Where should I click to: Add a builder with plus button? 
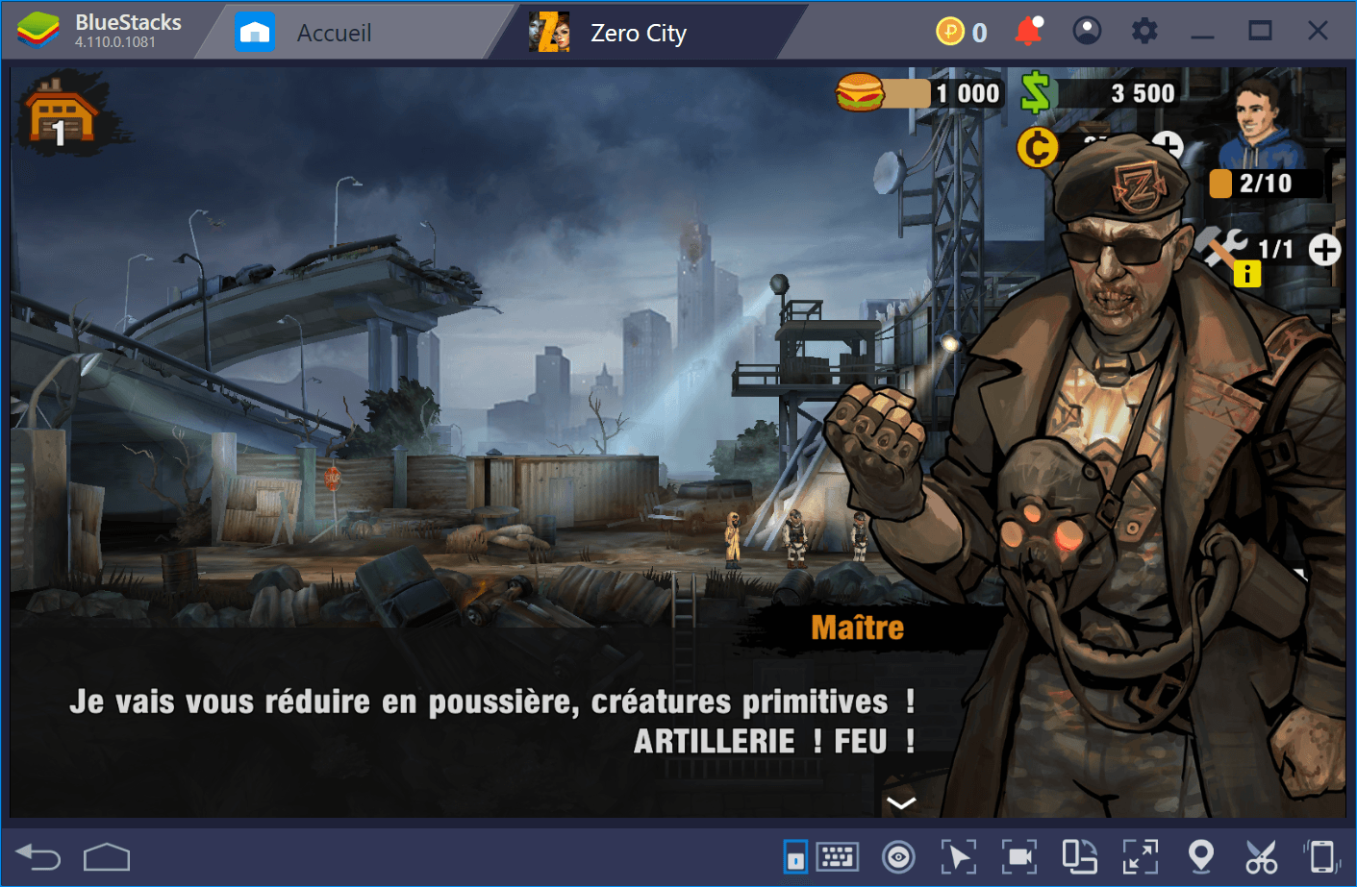[x=1324, y=250]
